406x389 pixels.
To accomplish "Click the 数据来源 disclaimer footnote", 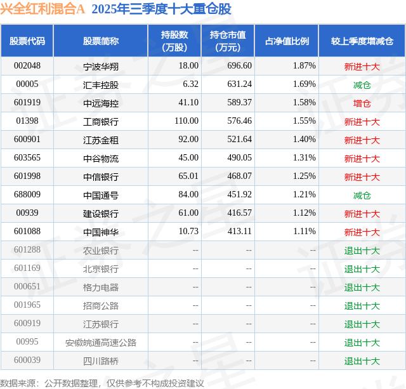I will point(102,383).
